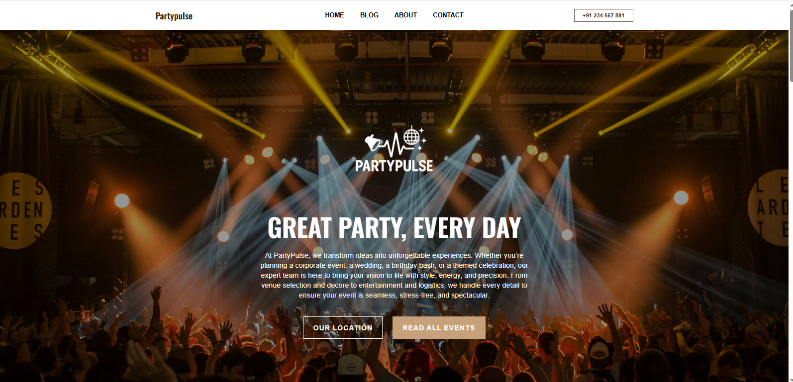Click the scrollbar down arrow
Screen dimensions: 793x382
[x=791, y=379]
